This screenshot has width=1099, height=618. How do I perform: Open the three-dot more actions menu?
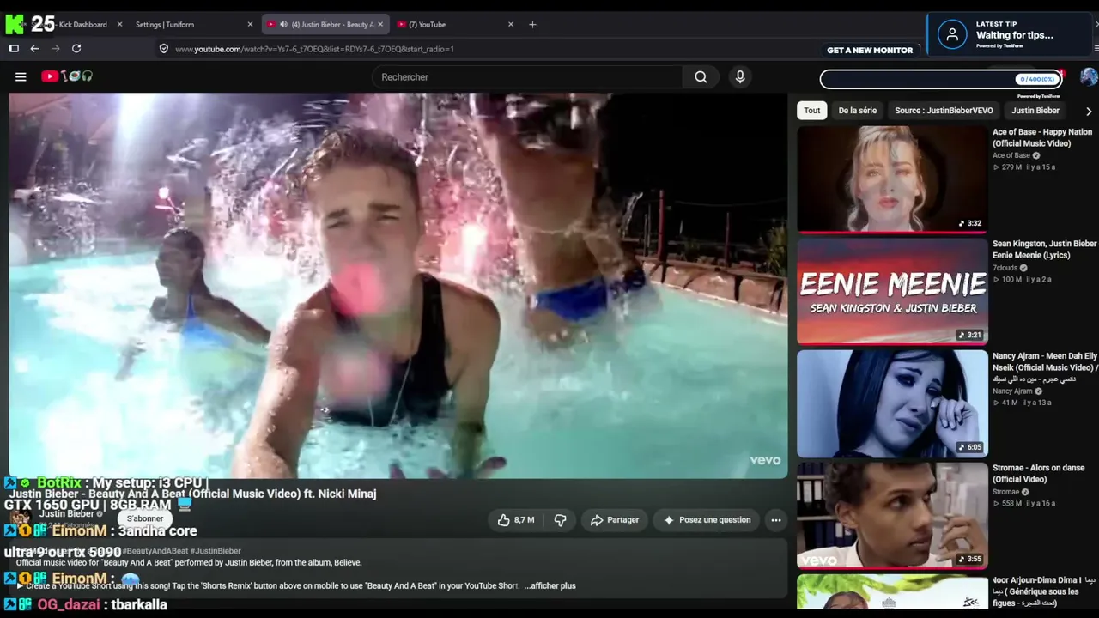pyautogui.click(x=776, y=520)
